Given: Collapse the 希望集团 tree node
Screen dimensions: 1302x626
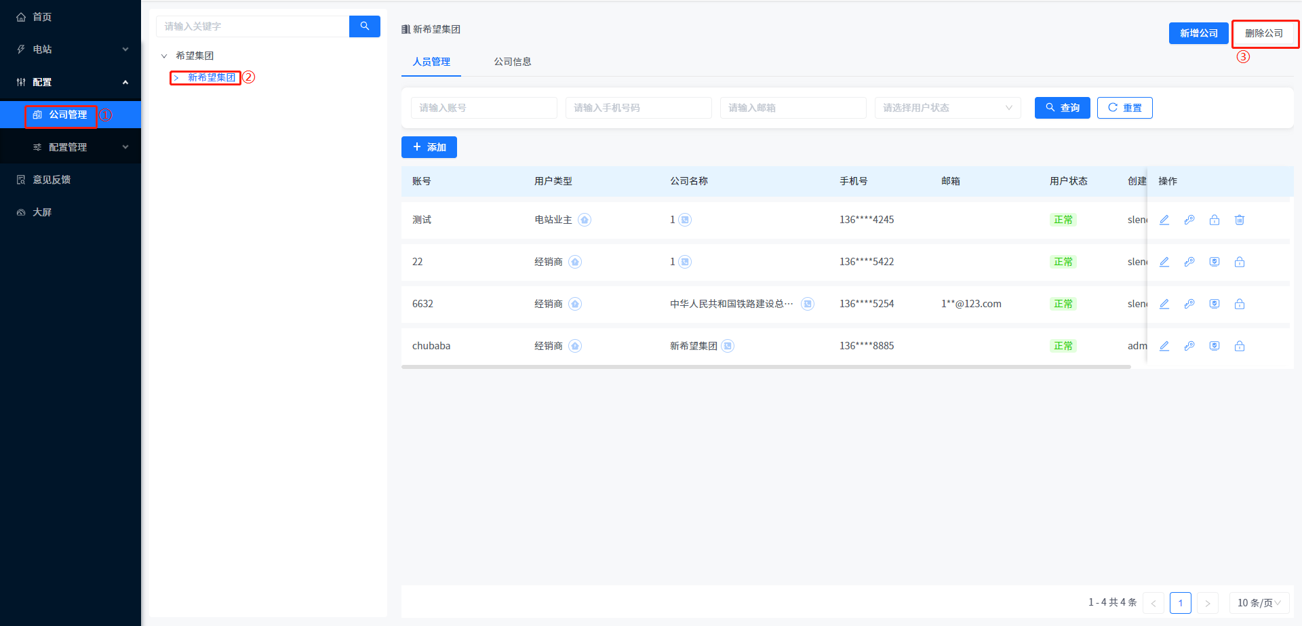Looking at the screenshot, I should click(x=164, y=56).
